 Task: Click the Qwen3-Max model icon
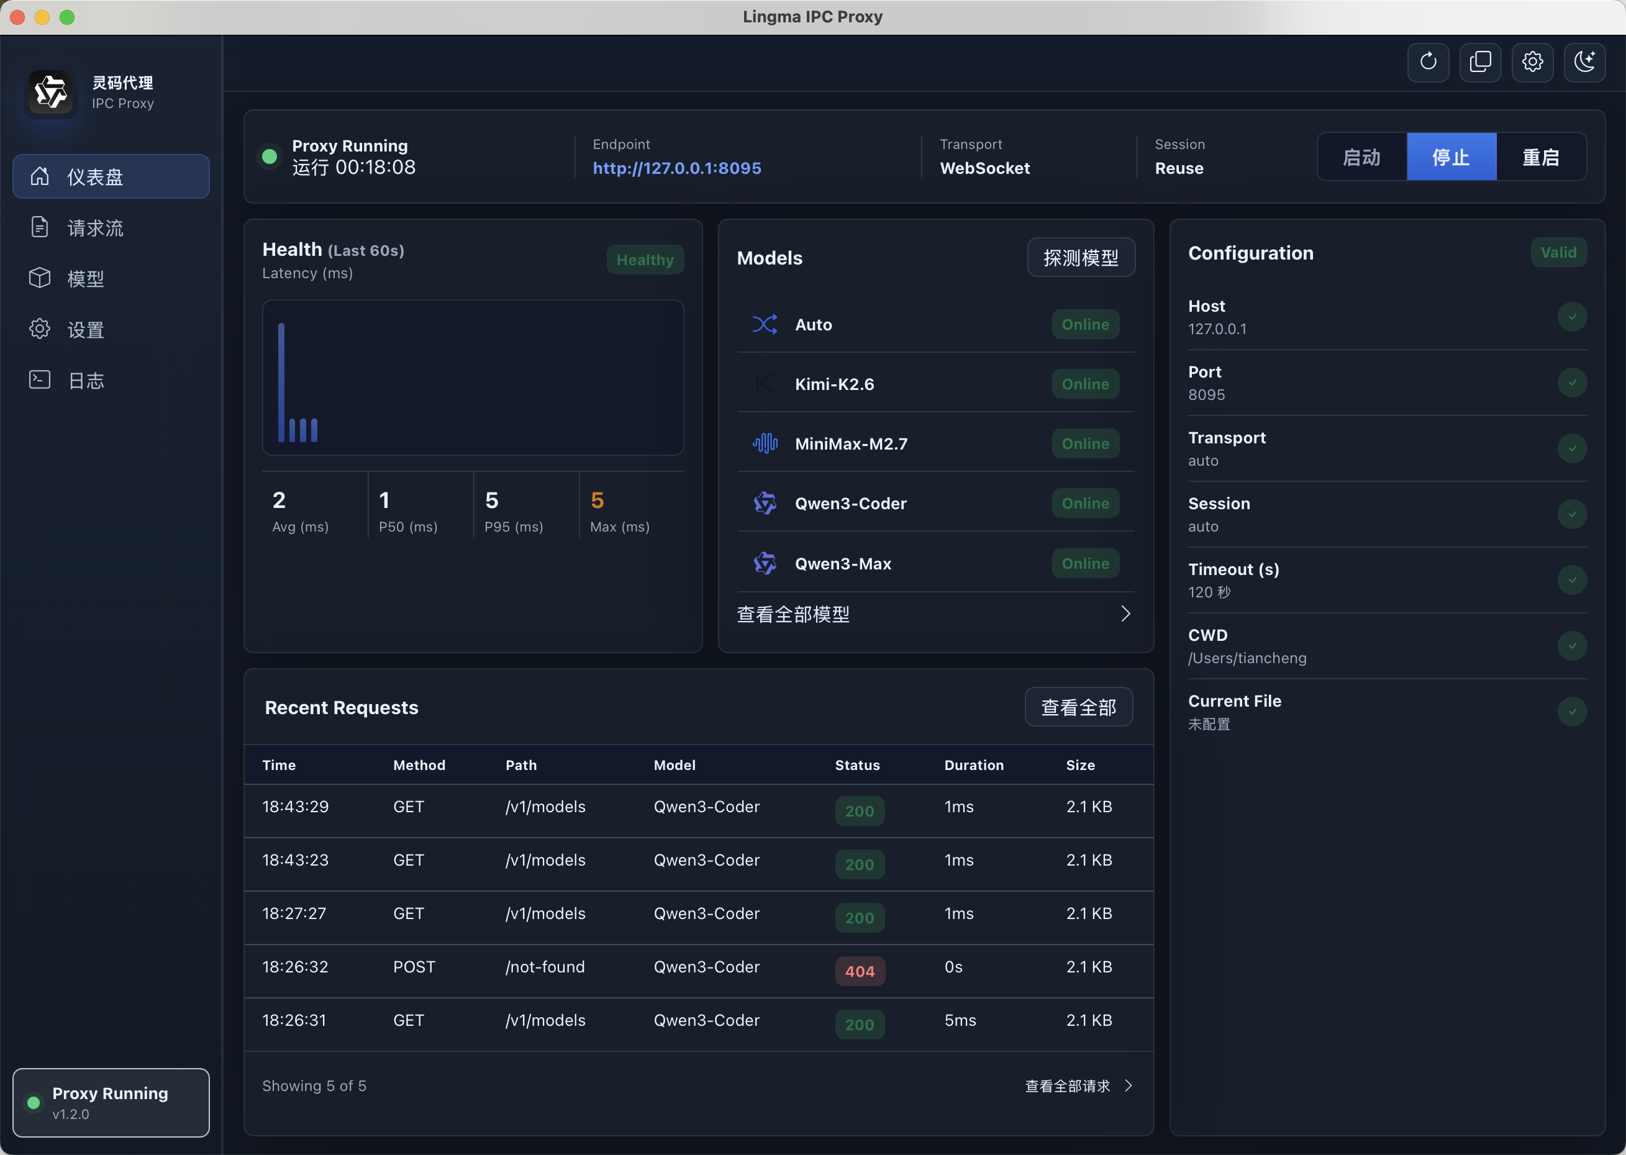pyautogui.click(x=765, y=563)
